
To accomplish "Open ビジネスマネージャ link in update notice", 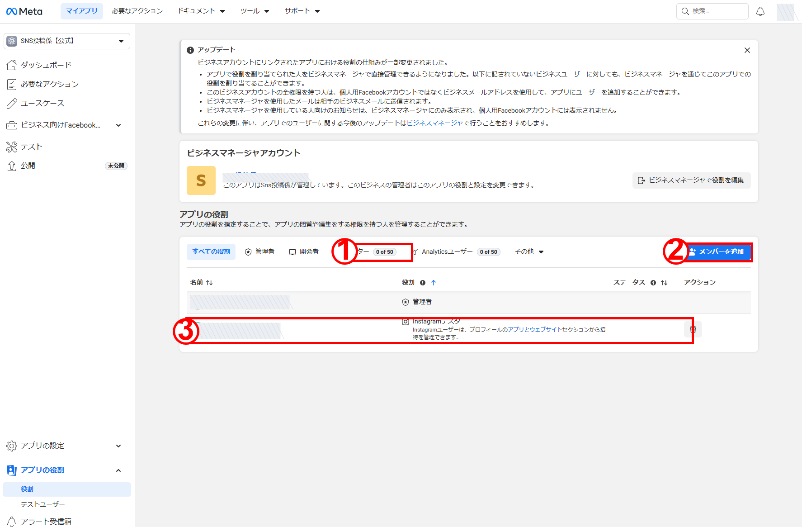I will pyautogui.click(x=435, y=123).
